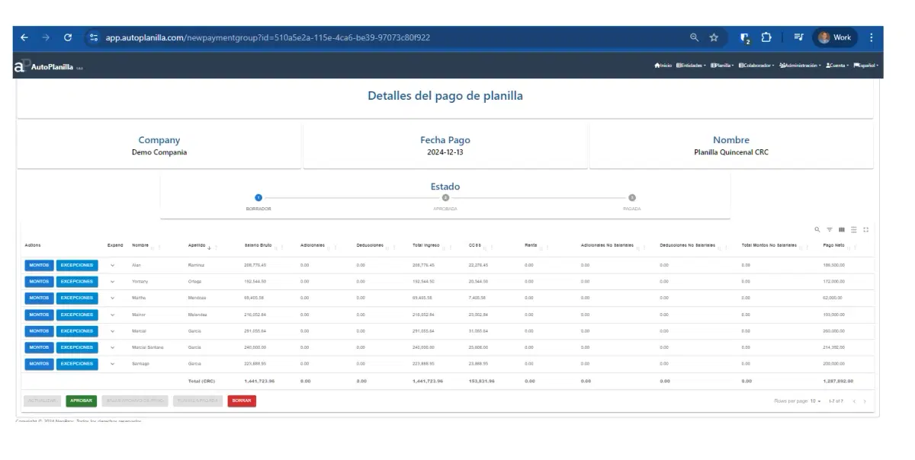915x460 pixels.
Task: Click the filter icon above the table
Action: click(830, 229)
